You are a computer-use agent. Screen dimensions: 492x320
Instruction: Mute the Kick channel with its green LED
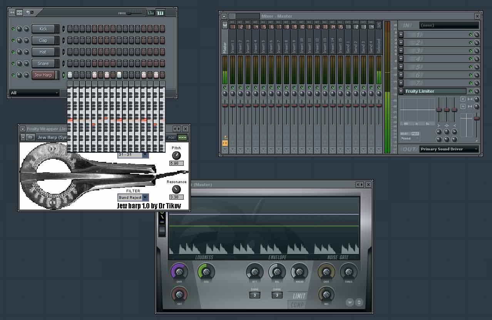(x=13, y=29)
